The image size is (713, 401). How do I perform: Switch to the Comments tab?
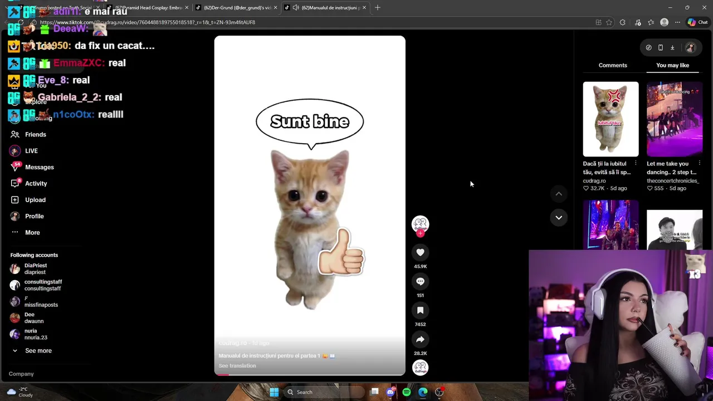point(613,65)
